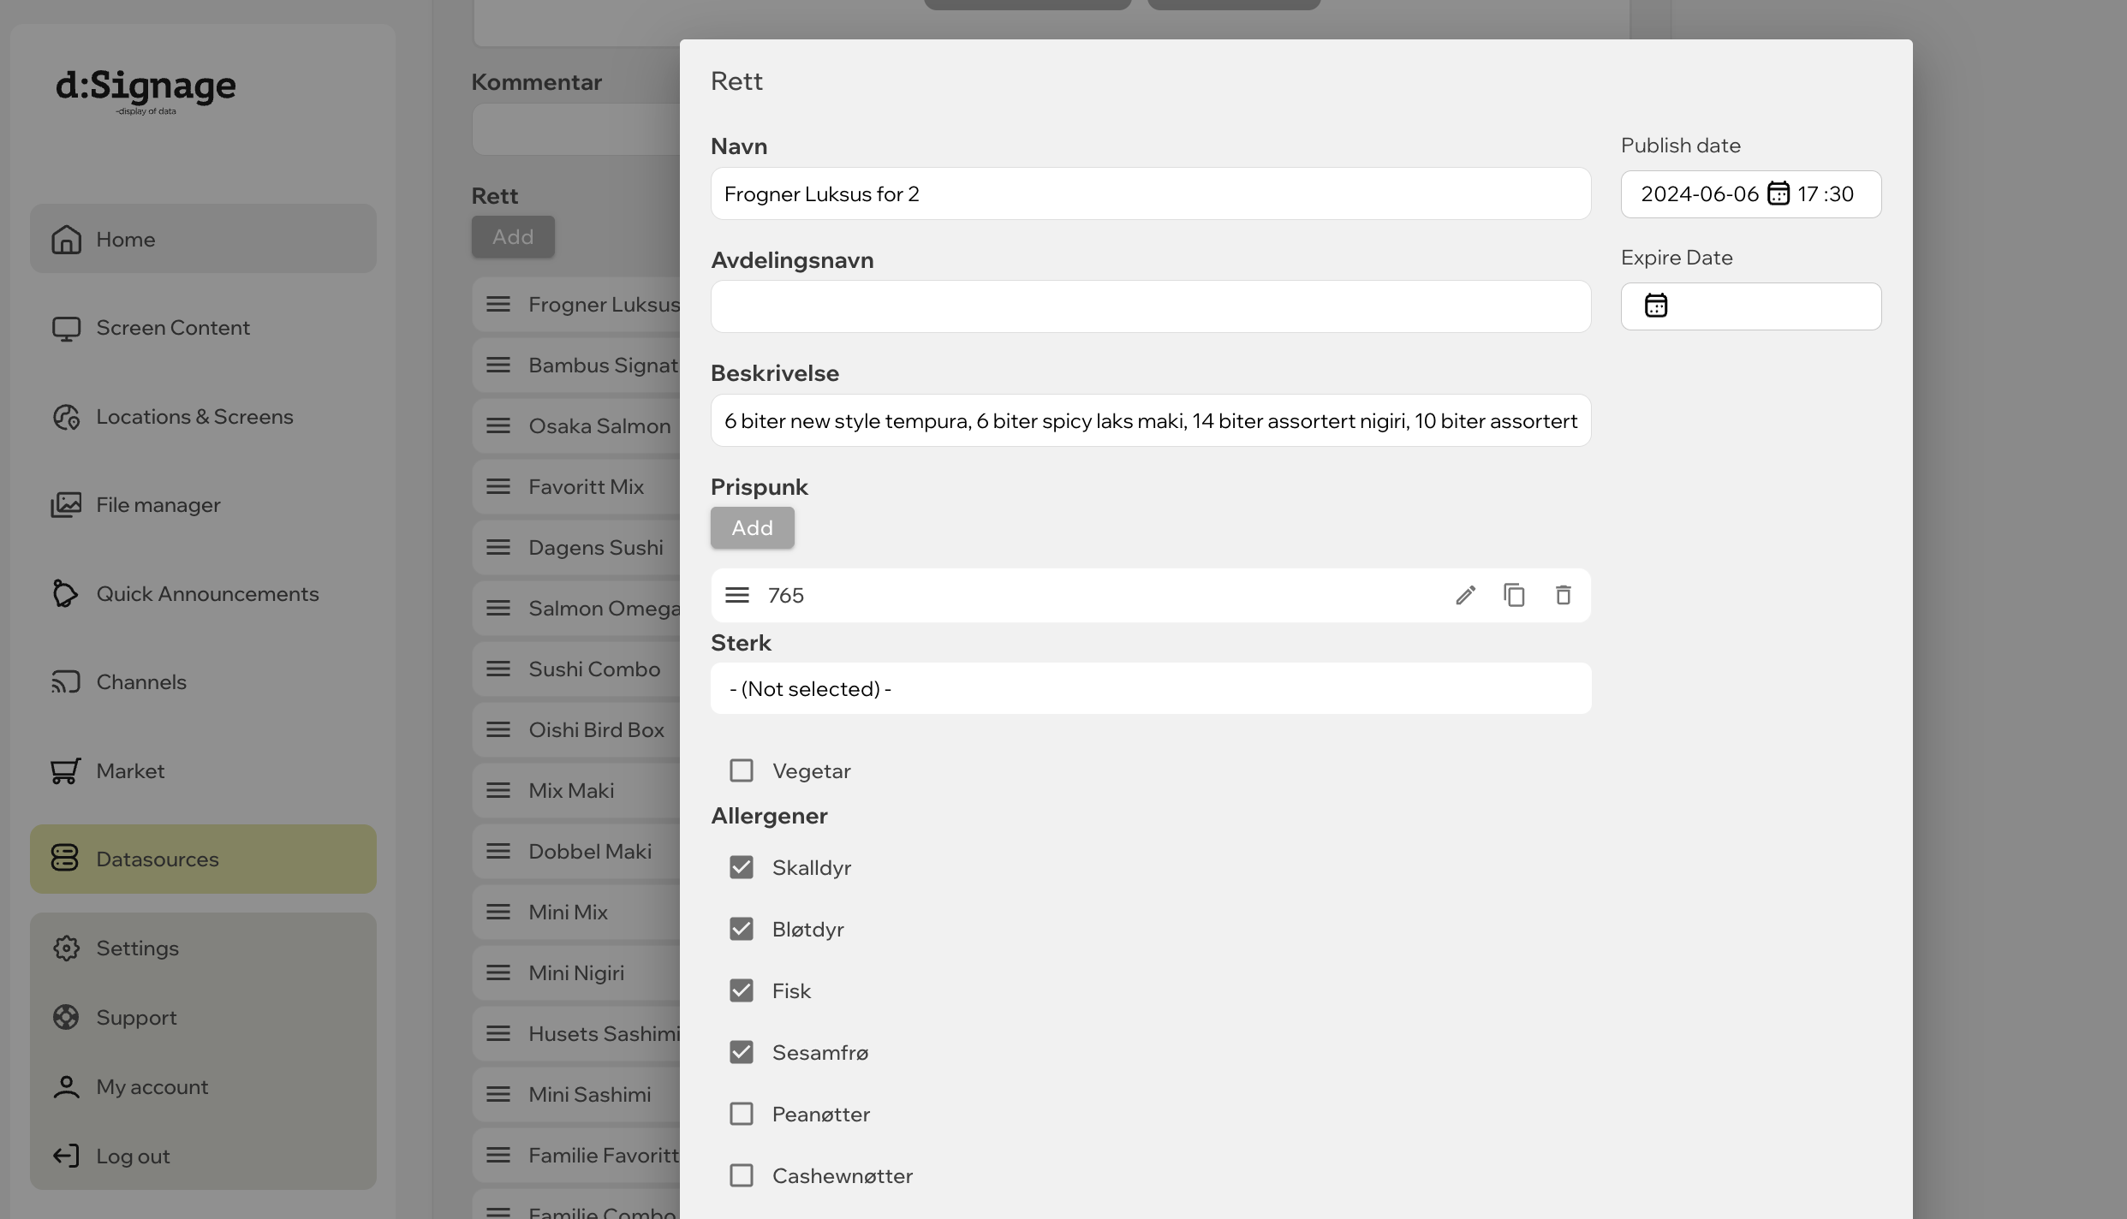Screen dimensions: 2127x1219
Task: Click the drag handle beside Oishi Bird Box
Action: click(x=498, y=729)
